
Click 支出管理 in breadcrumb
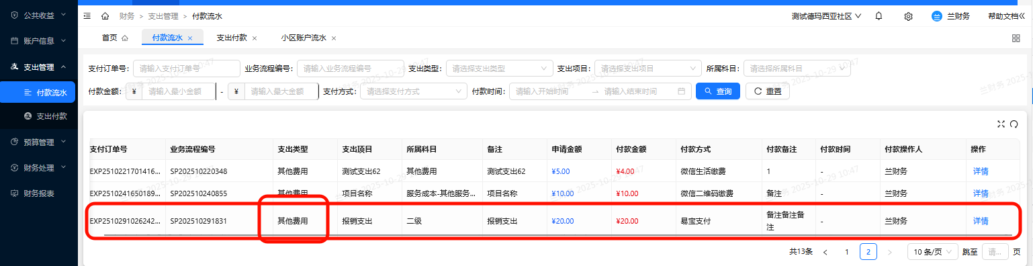point(163,16)
